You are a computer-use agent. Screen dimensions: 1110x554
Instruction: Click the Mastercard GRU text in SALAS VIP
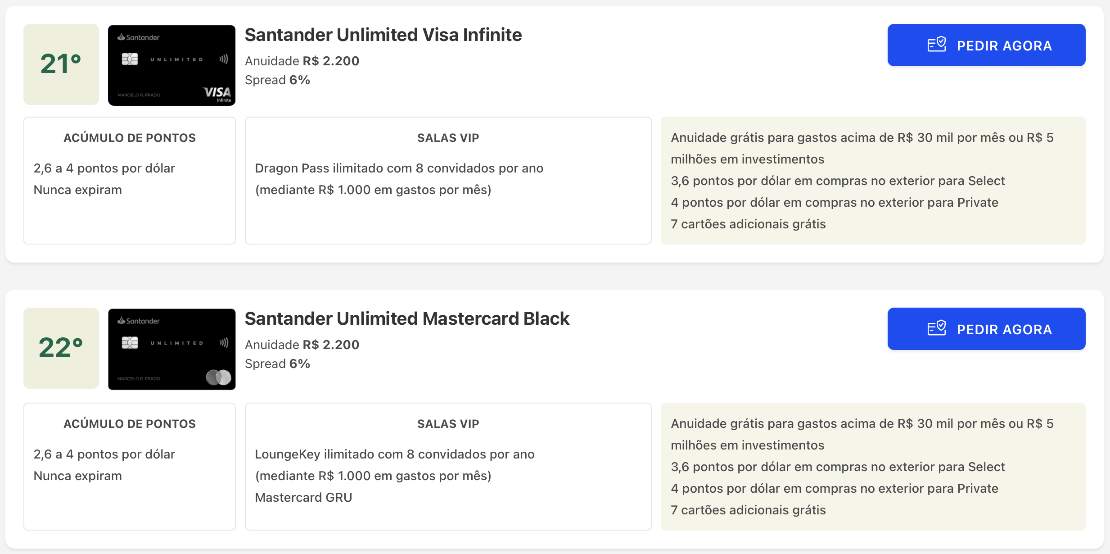click(303, 497)
